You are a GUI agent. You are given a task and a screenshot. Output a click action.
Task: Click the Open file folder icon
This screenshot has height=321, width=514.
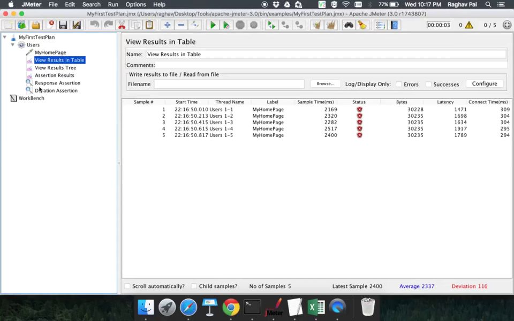(36, 25)
